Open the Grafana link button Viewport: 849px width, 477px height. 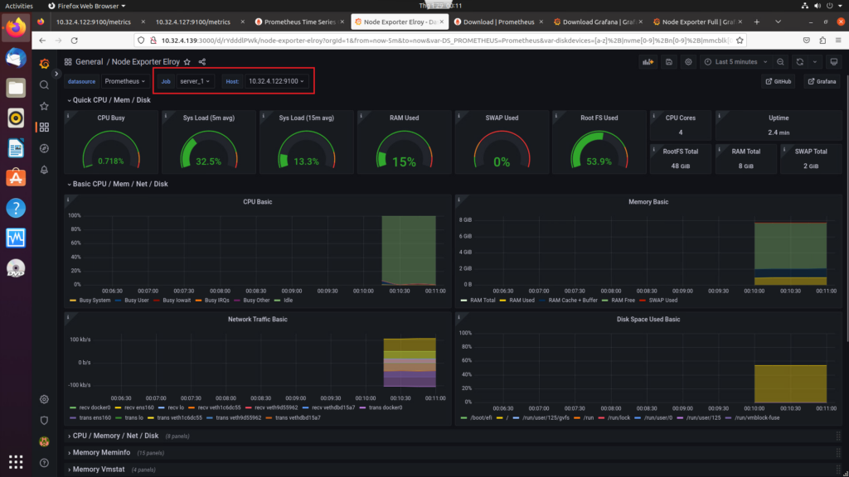click(x=822, y=81)
